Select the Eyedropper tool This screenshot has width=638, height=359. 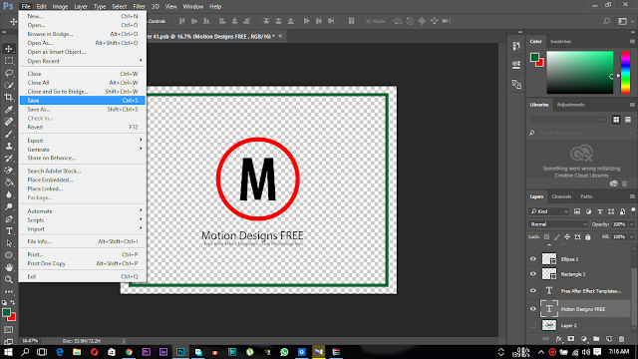click(9, 110)
